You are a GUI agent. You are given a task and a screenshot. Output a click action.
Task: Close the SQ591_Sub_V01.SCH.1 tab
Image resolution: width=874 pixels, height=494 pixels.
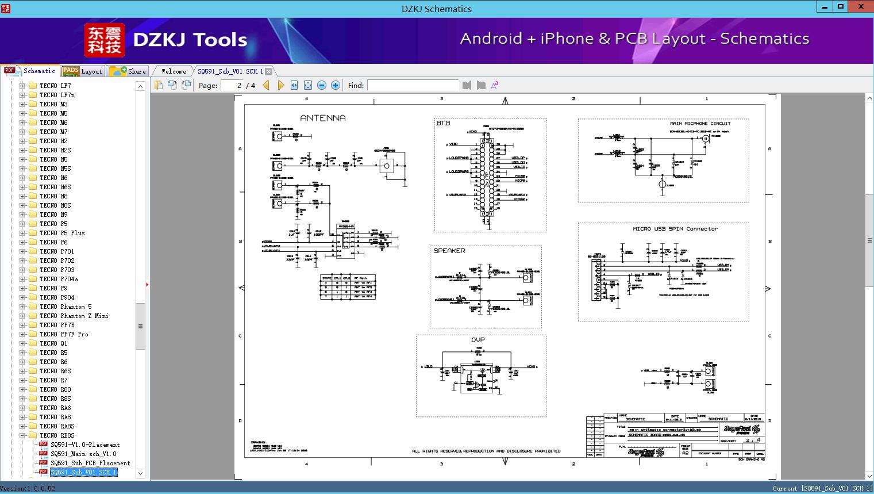(x=268, y=71)
